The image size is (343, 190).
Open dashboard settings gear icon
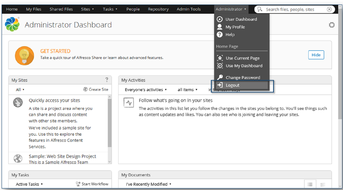(x=331, y=25)
